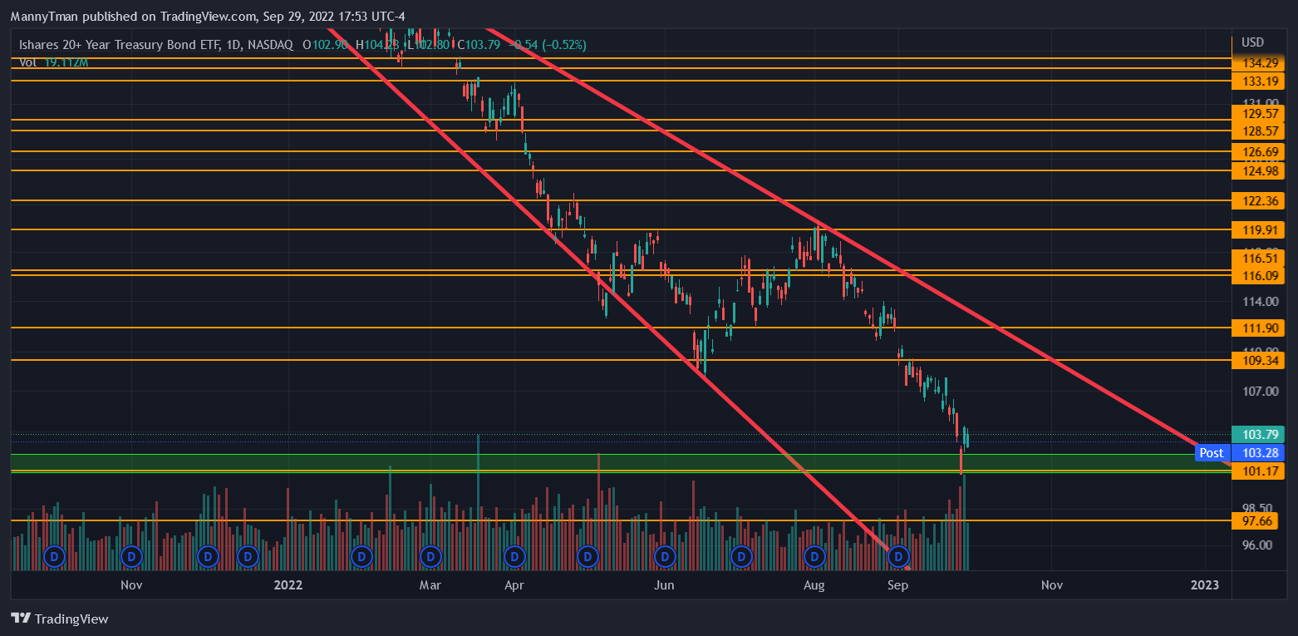
Task: Click the USD currency label
Action: tap(1252, 42)
